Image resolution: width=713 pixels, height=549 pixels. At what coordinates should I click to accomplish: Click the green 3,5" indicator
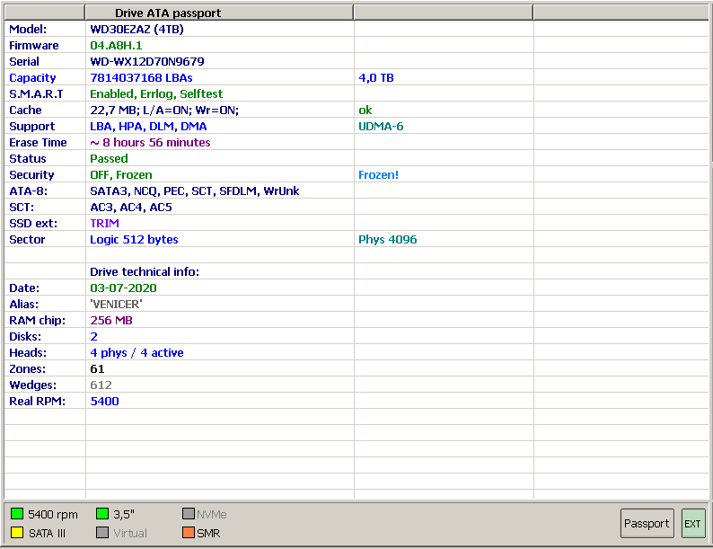102,514
